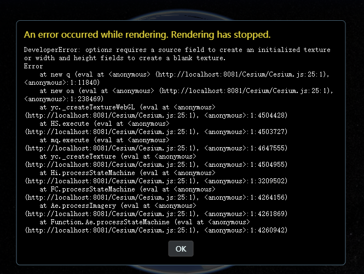This screenshot has height=274, width=364.
Task: Select the 'at new q' stack trace line
Action: point(184,74)
